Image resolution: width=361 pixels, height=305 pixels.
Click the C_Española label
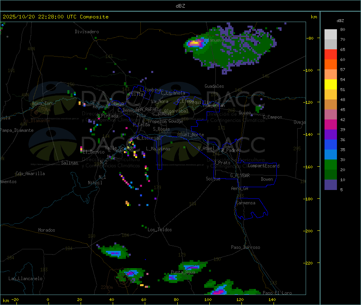[x=173, y=93]
